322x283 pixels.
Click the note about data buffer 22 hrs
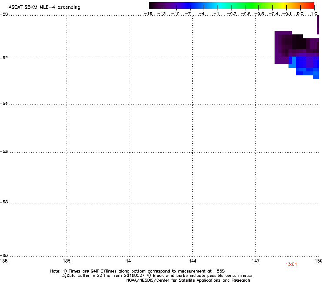click(x=158, y=276)
